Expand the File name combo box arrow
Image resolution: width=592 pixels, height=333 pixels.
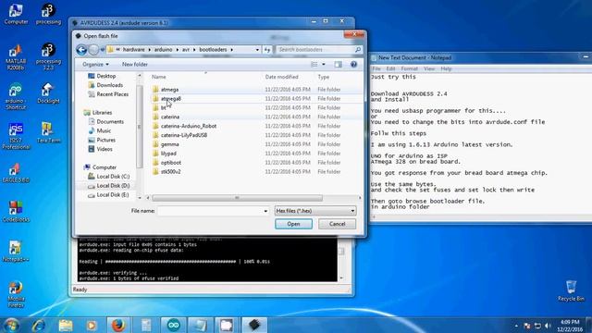tap(265, 211)
